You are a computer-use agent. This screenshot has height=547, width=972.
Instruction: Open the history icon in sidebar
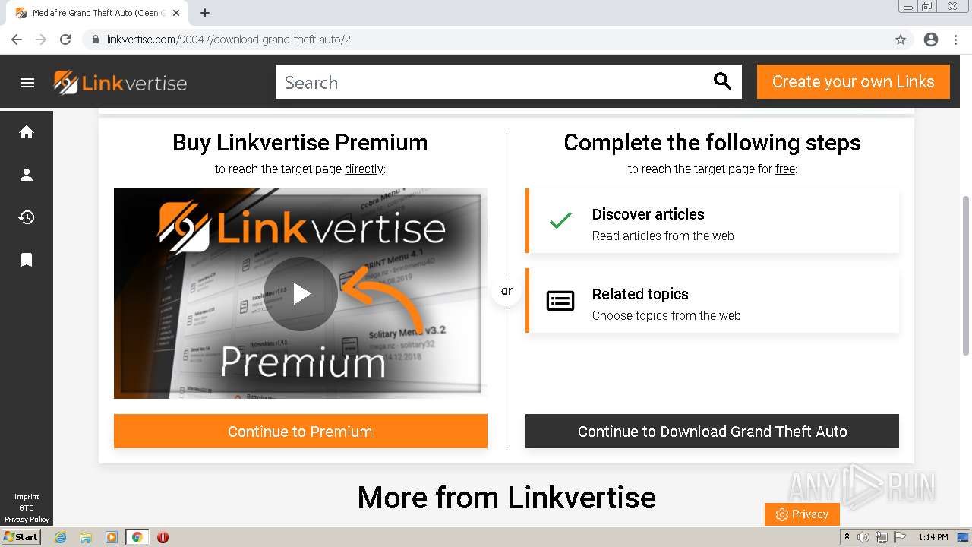[27, 217]
